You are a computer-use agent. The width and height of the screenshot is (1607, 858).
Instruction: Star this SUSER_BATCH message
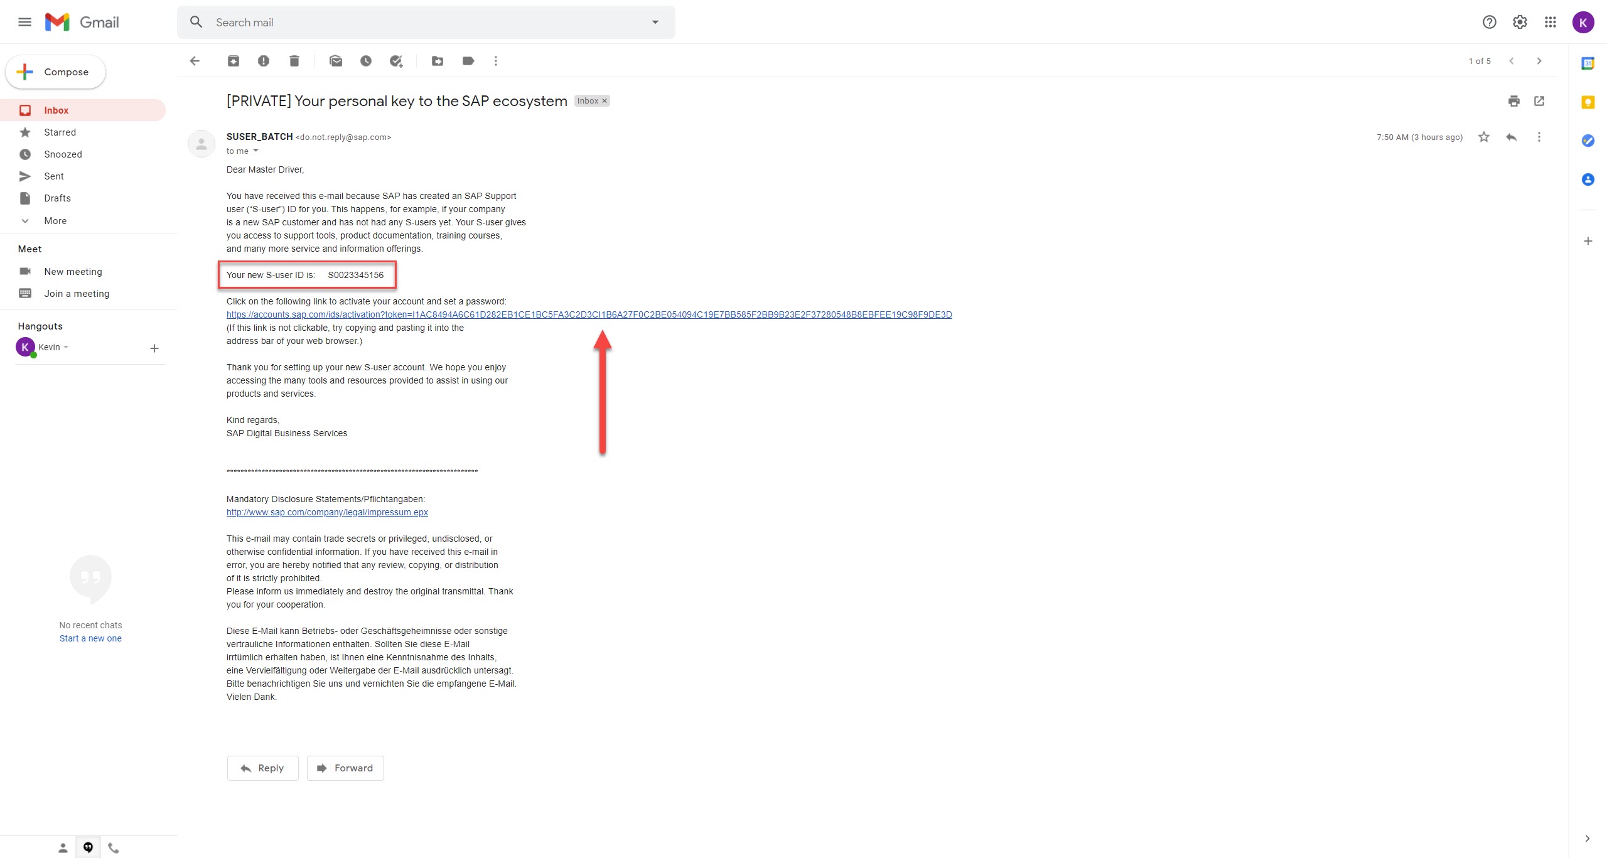pos(1484,137)
